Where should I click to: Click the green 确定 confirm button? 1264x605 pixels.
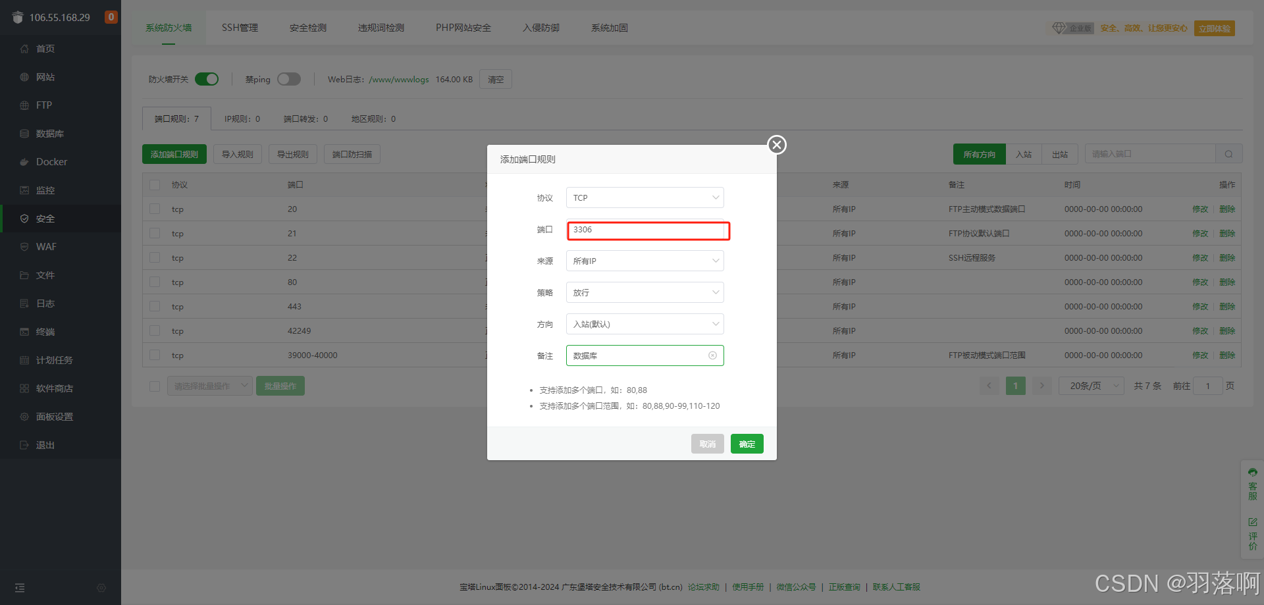[x=747, y=444]
